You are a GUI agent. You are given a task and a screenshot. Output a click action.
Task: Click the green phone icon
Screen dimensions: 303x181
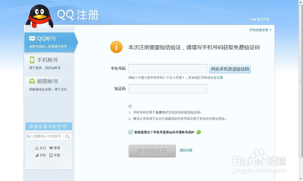coord(32,60)
